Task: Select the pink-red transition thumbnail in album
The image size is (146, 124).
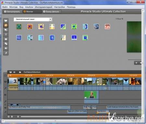Action: [x=107, y=27]
